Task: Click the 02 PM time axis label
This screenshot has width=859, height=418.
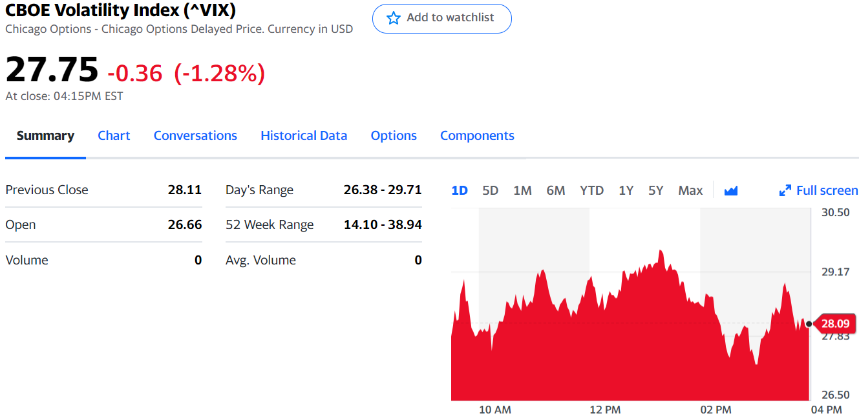Action: pos(716,410)
